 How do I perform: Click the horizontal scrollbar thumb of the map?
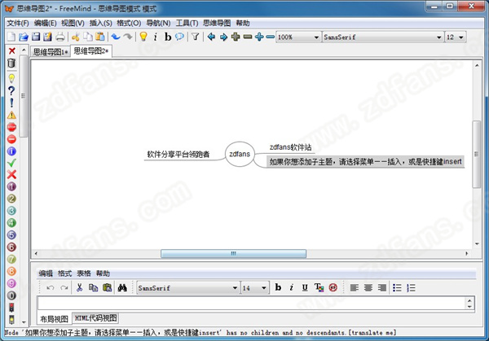[233, 253]
